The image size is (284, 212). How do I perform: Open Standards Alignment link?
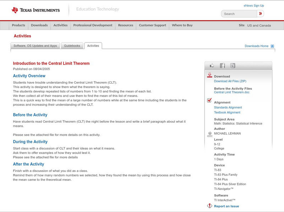pos(228,107)
